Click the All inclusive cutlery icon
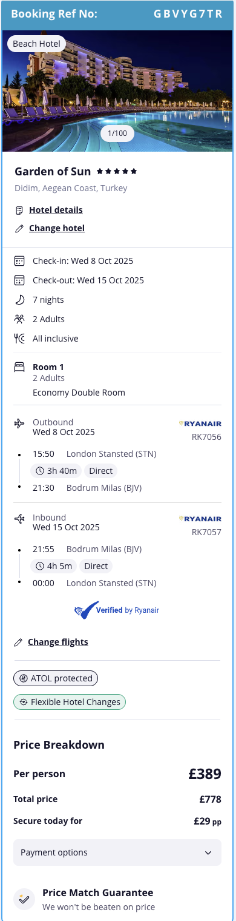The image size is (236, 921). pos(19,339)
